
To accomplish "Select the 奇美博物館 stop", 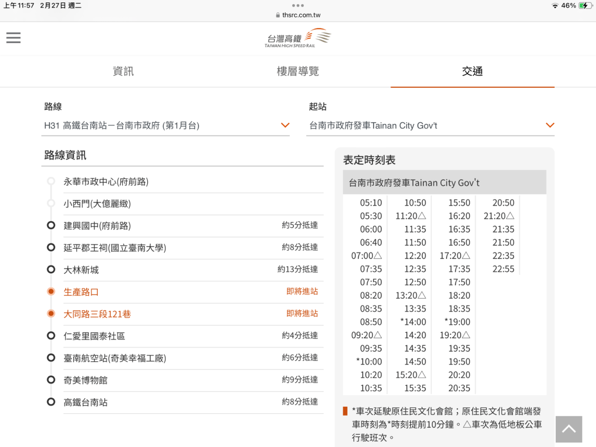I will pos(86,380).
